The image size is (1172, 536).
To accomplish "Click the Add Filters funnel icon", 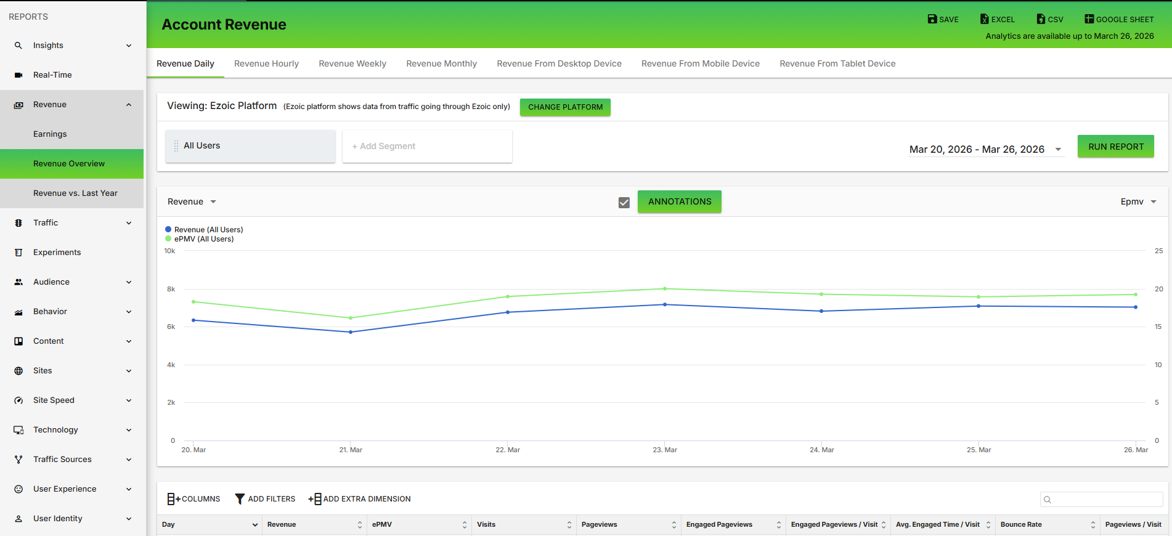I will (240, 499).
